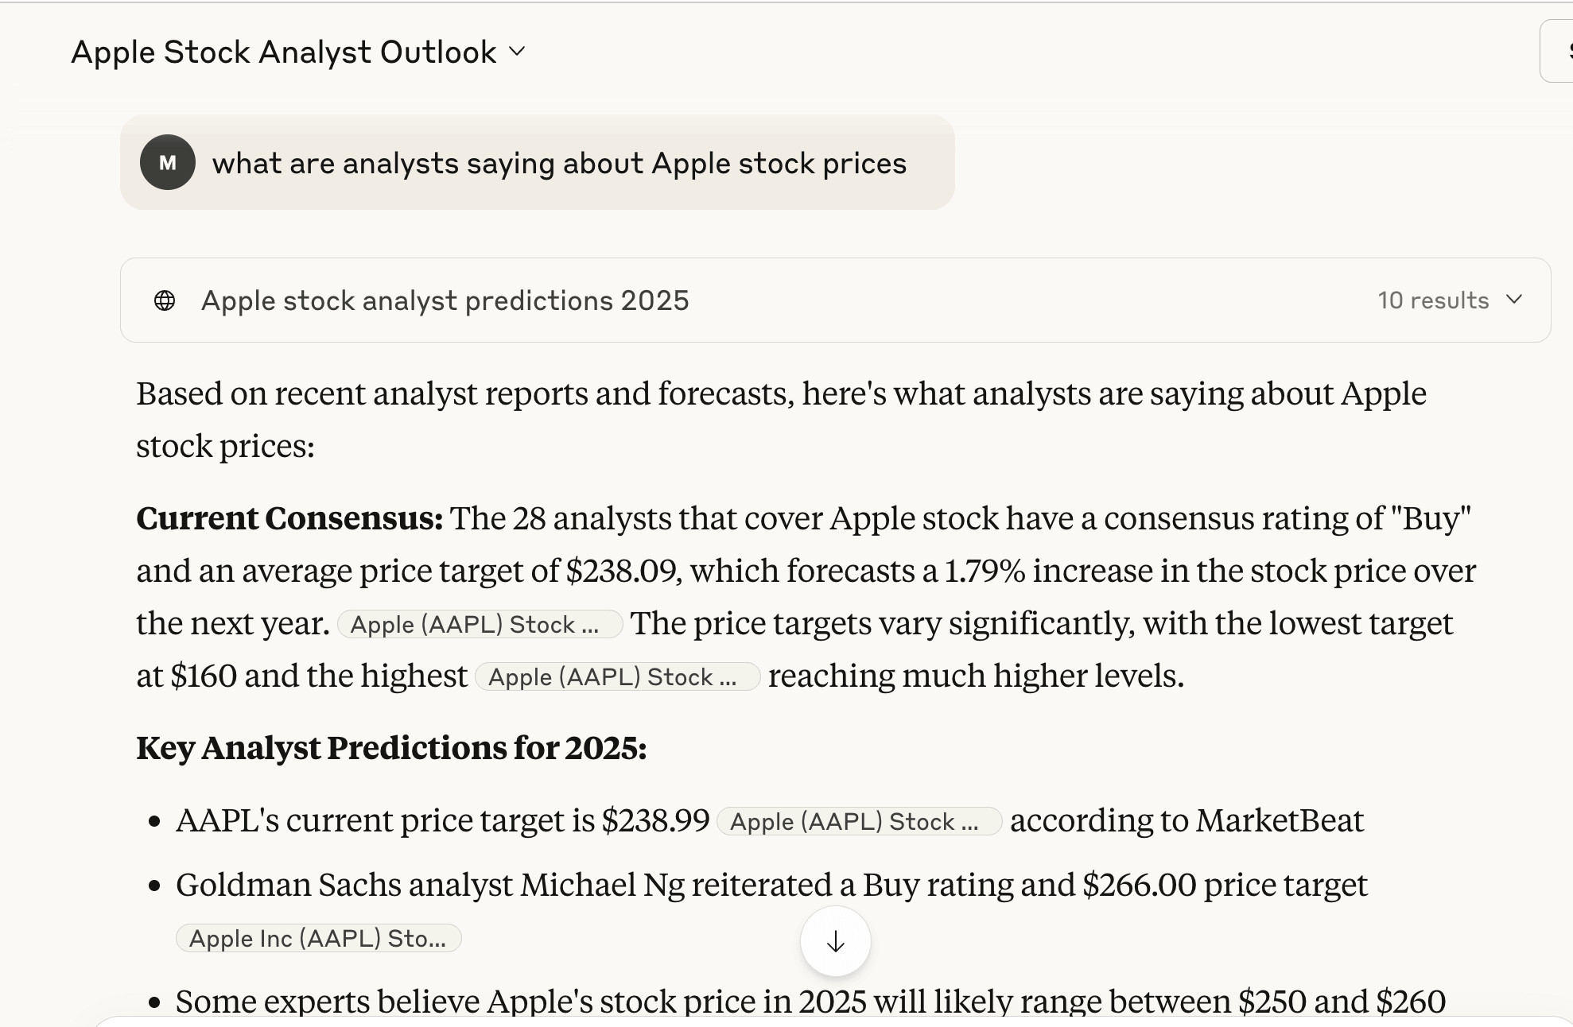
Task: Expand the 10 results chevron
Action: (1514, 300)
